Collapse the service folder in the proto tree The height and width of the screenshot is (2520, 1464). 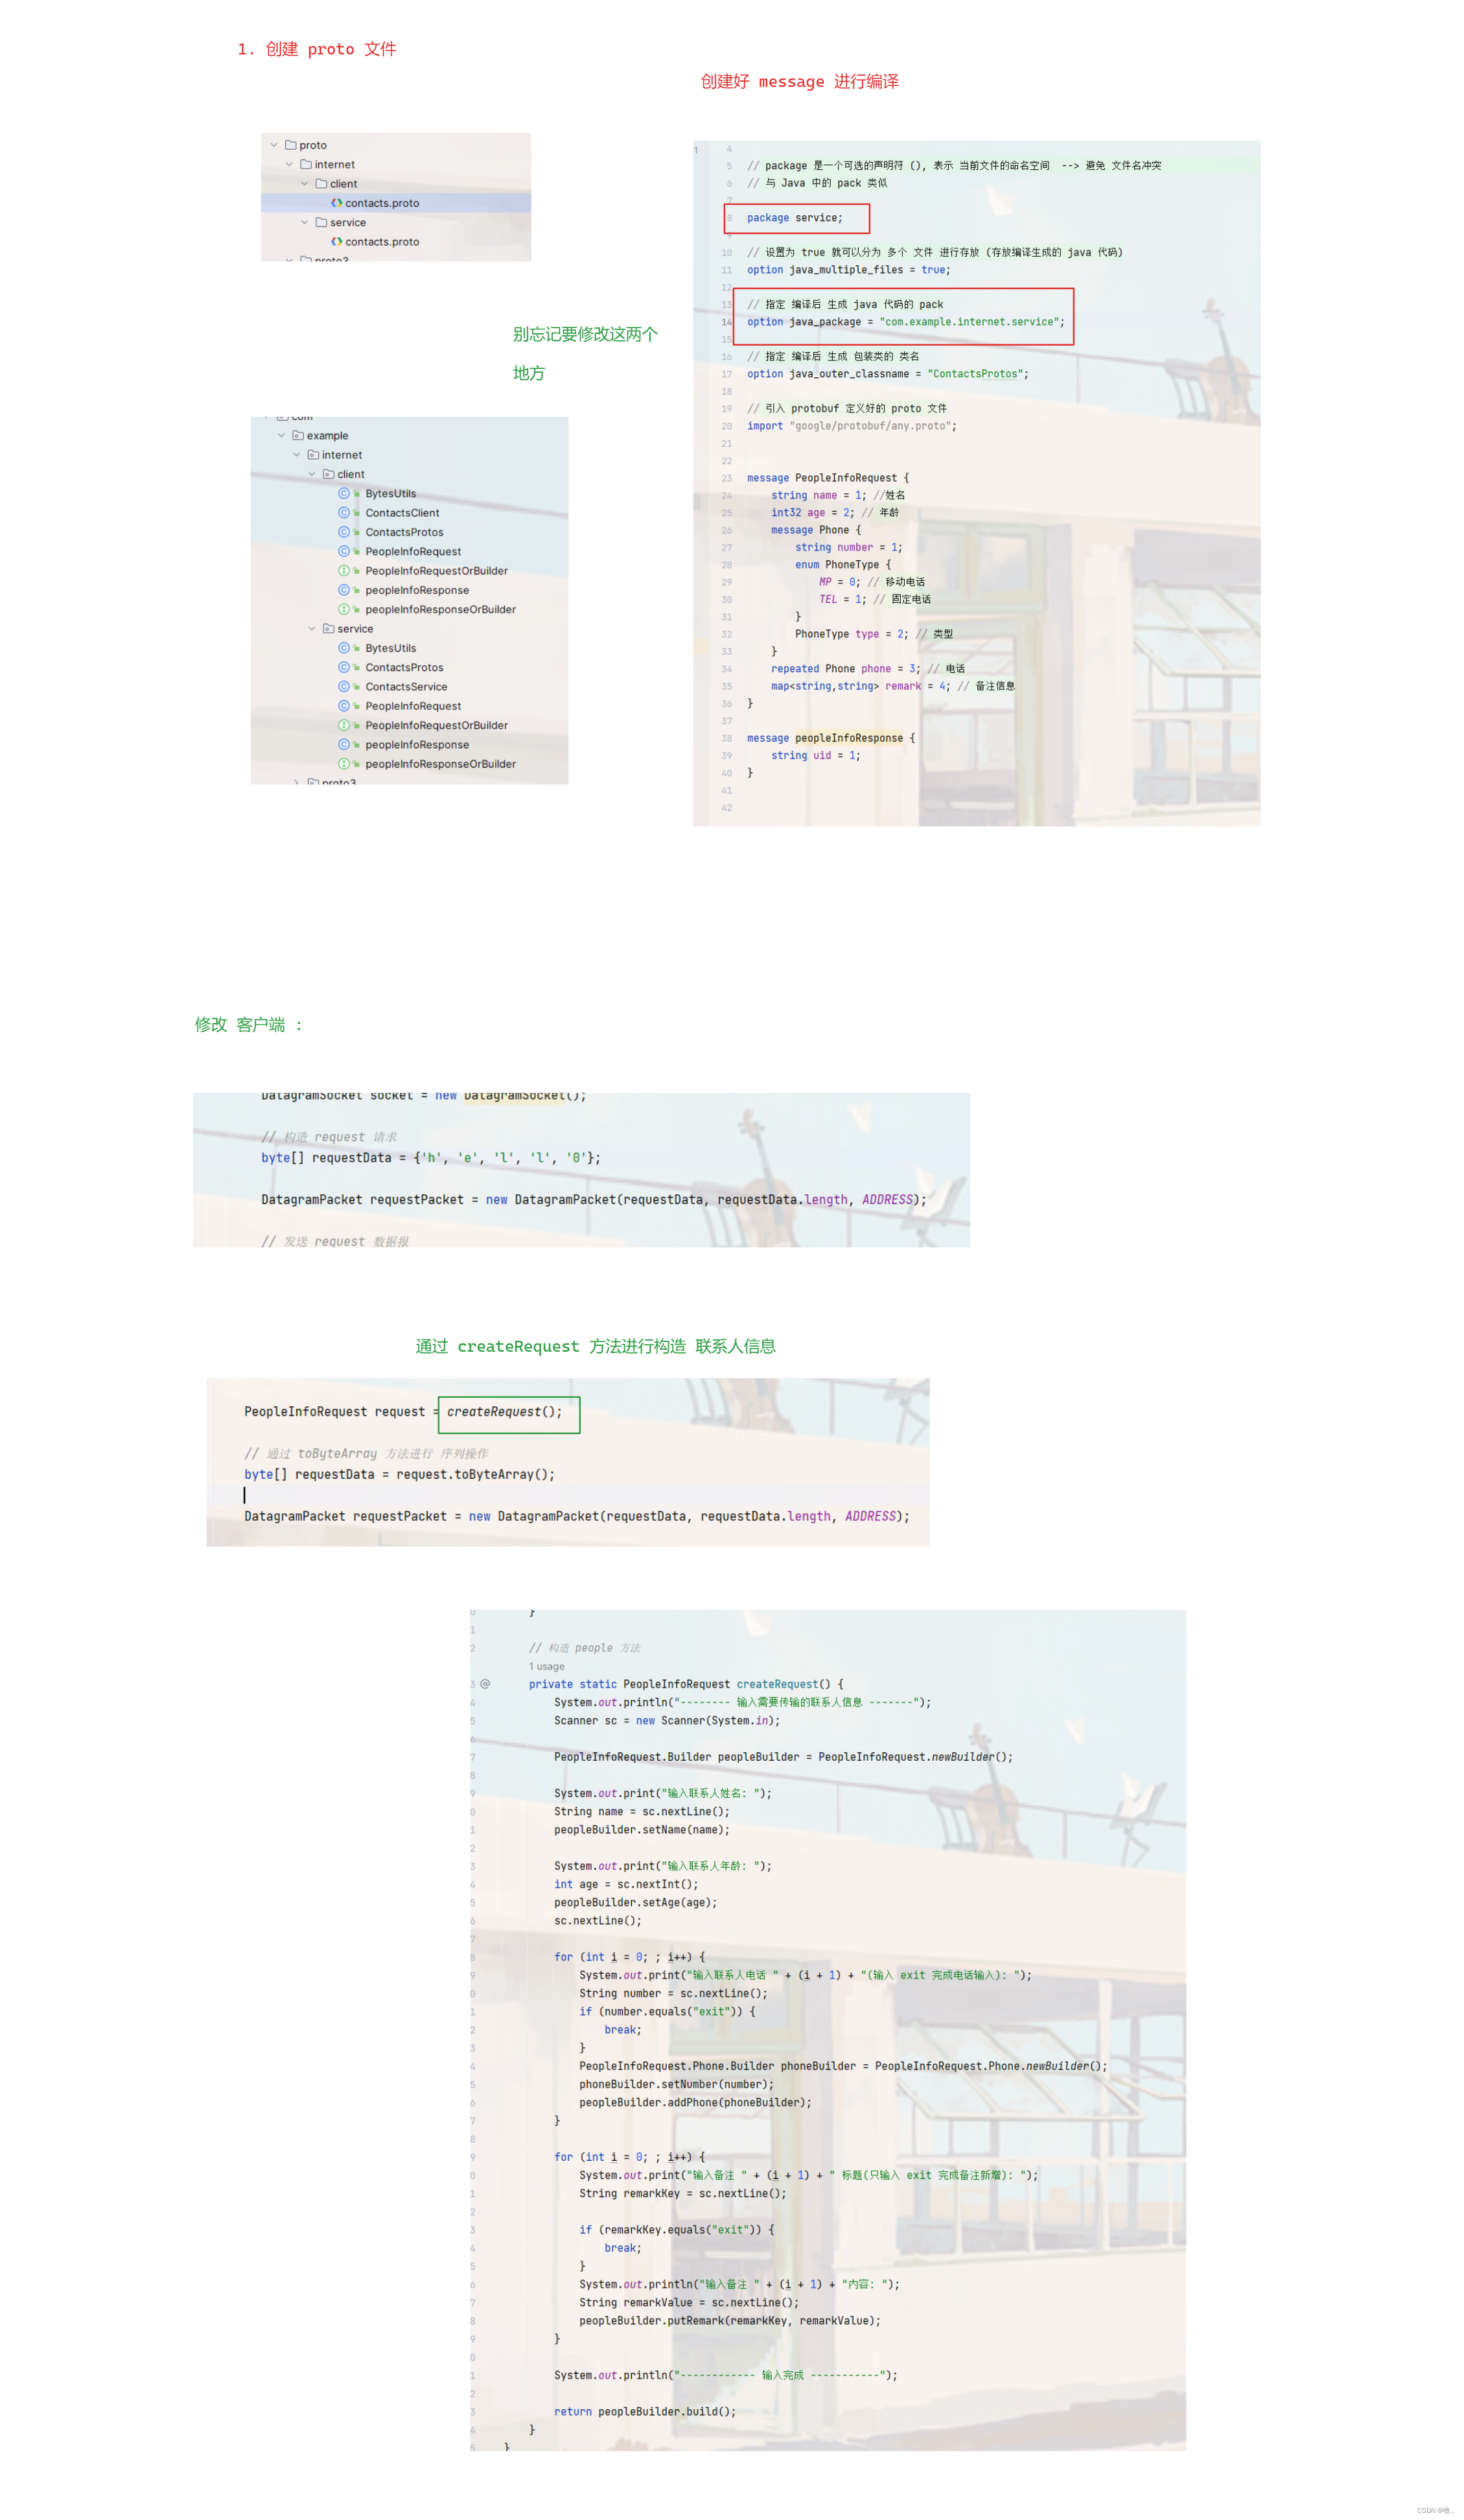(x=305, y=223)
